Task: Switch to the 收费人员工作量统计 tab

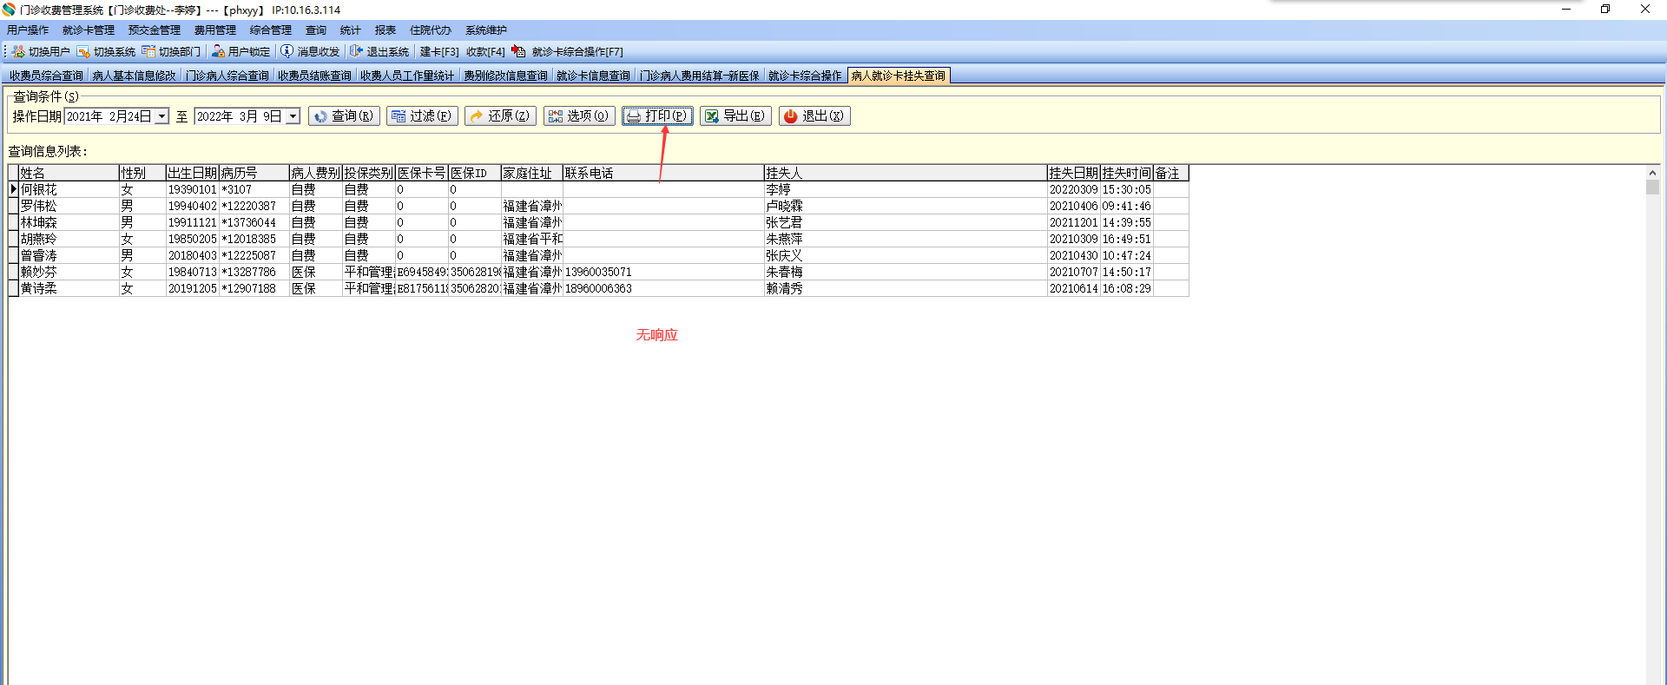Action: [x=407, y=76]
